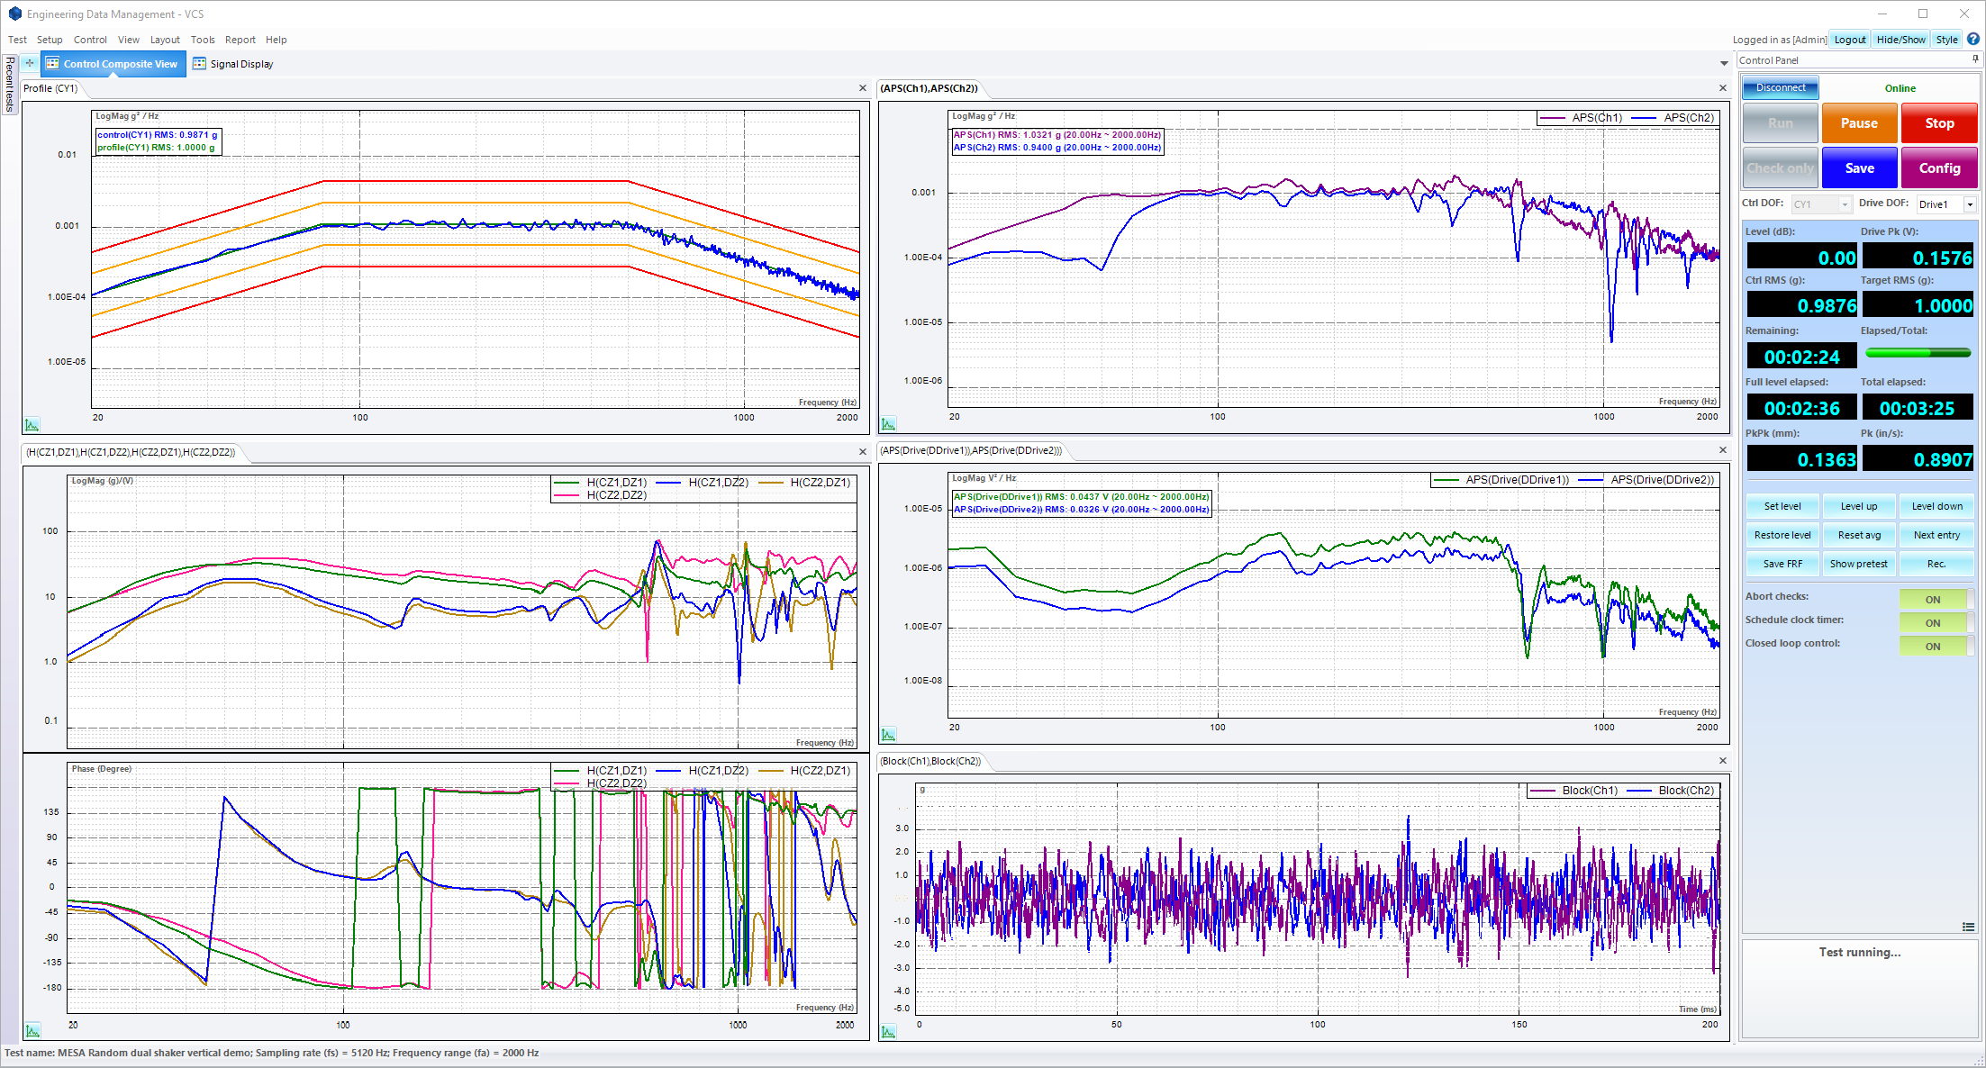The image size is (1986, 1068).
Task: Open the Drive DOF dropdown
Action: pos(1969,204)
